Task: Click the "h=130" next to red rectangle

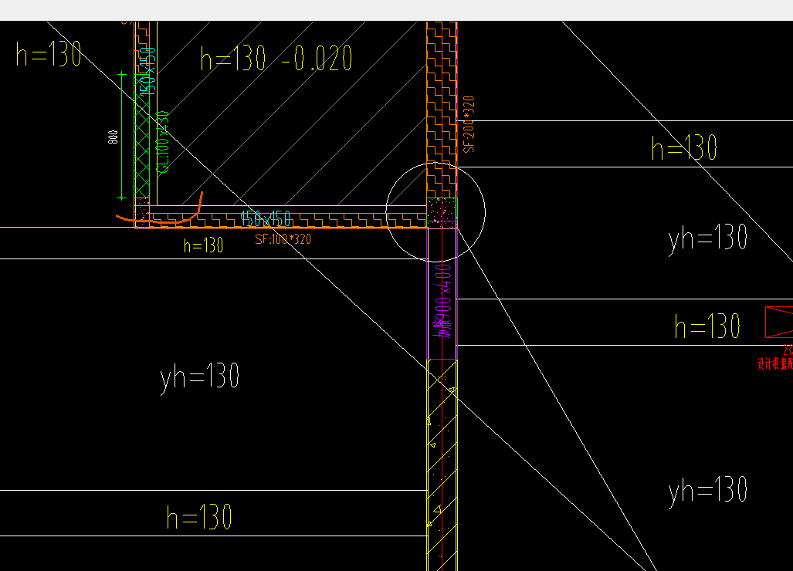Action: point(707,326)
